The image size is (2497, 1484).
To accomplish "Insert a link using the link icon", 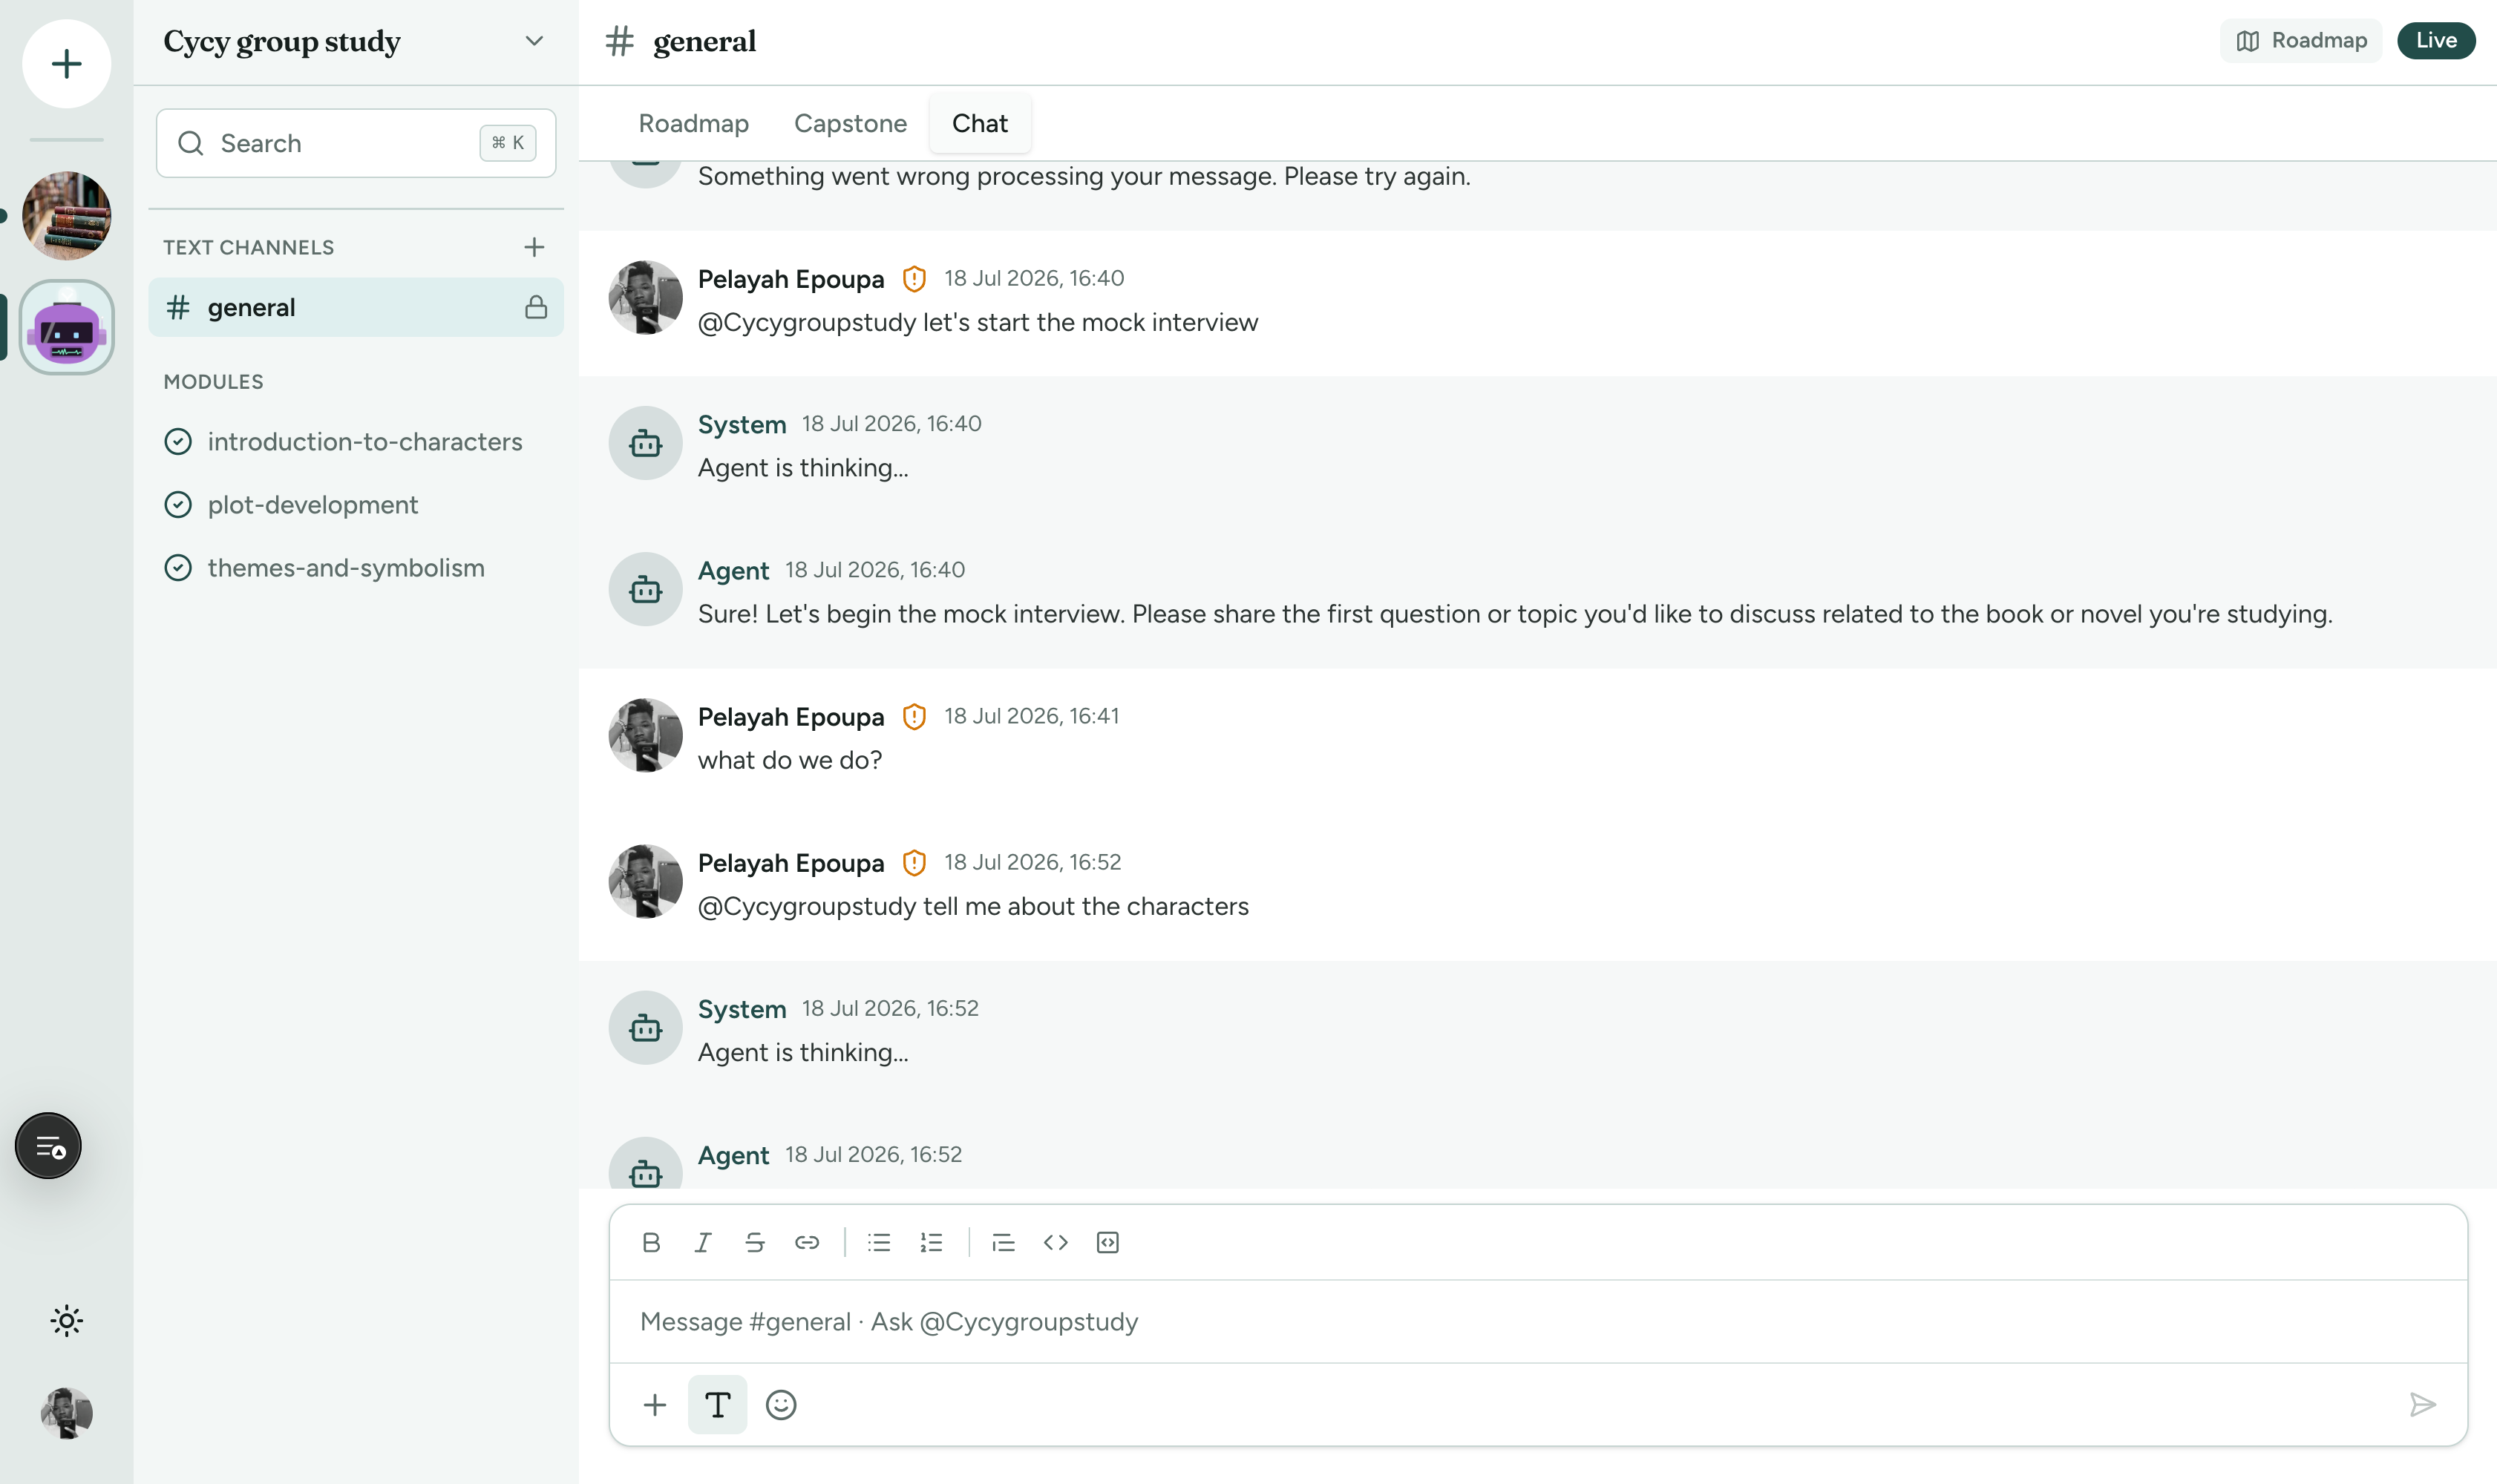I will 808,1242.
